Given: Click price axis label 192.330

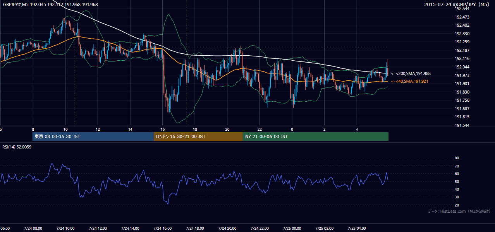Looking at the screenshot, I should (x=462, y=34).
